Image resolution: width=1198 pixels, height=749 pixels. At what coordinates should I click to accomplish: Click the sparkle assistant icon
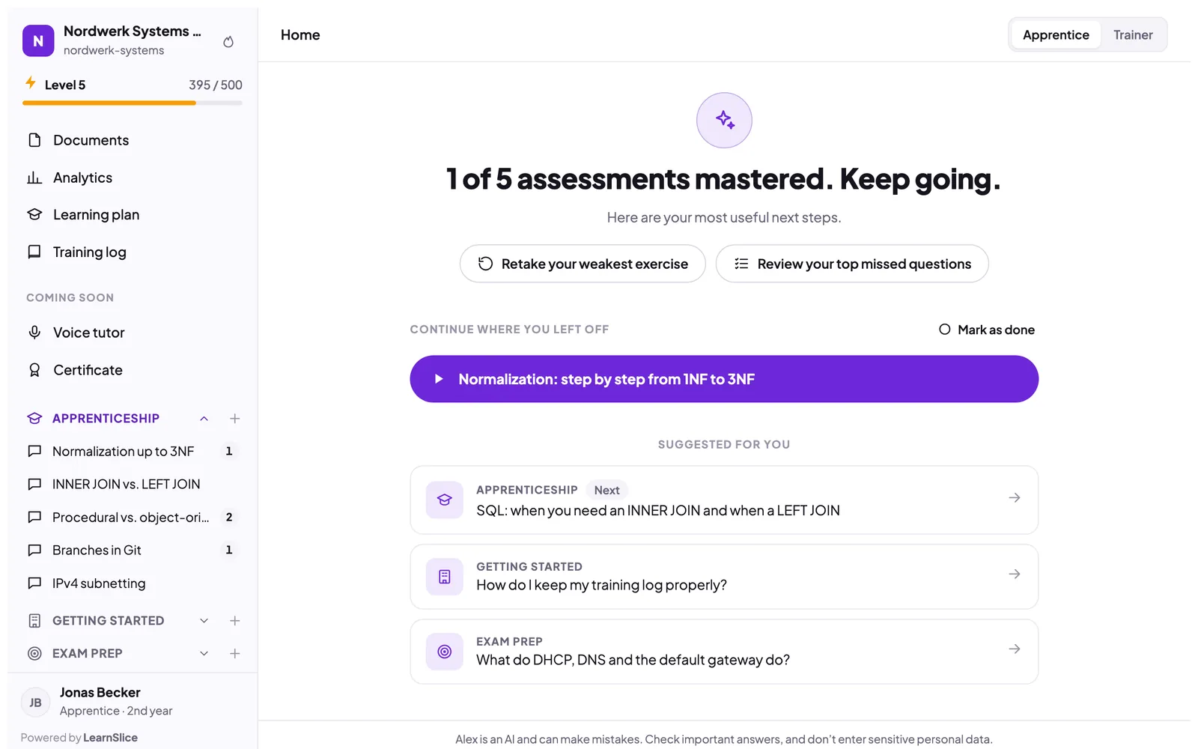[x=724, y=120]
